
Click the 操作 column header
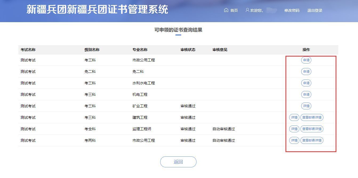306,50
